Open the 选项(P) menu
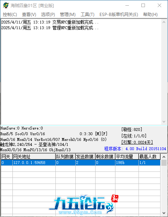168x217 pixels. (x=48, y=14)
